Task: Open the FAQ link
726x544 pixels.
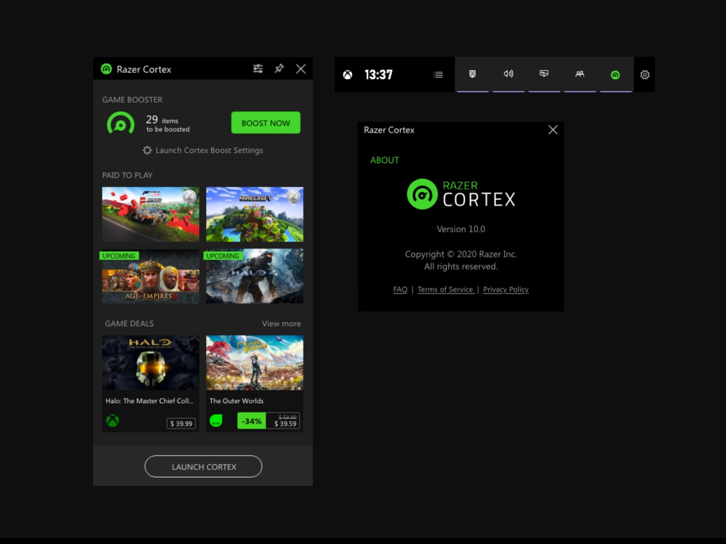Action: pos(400,289)
